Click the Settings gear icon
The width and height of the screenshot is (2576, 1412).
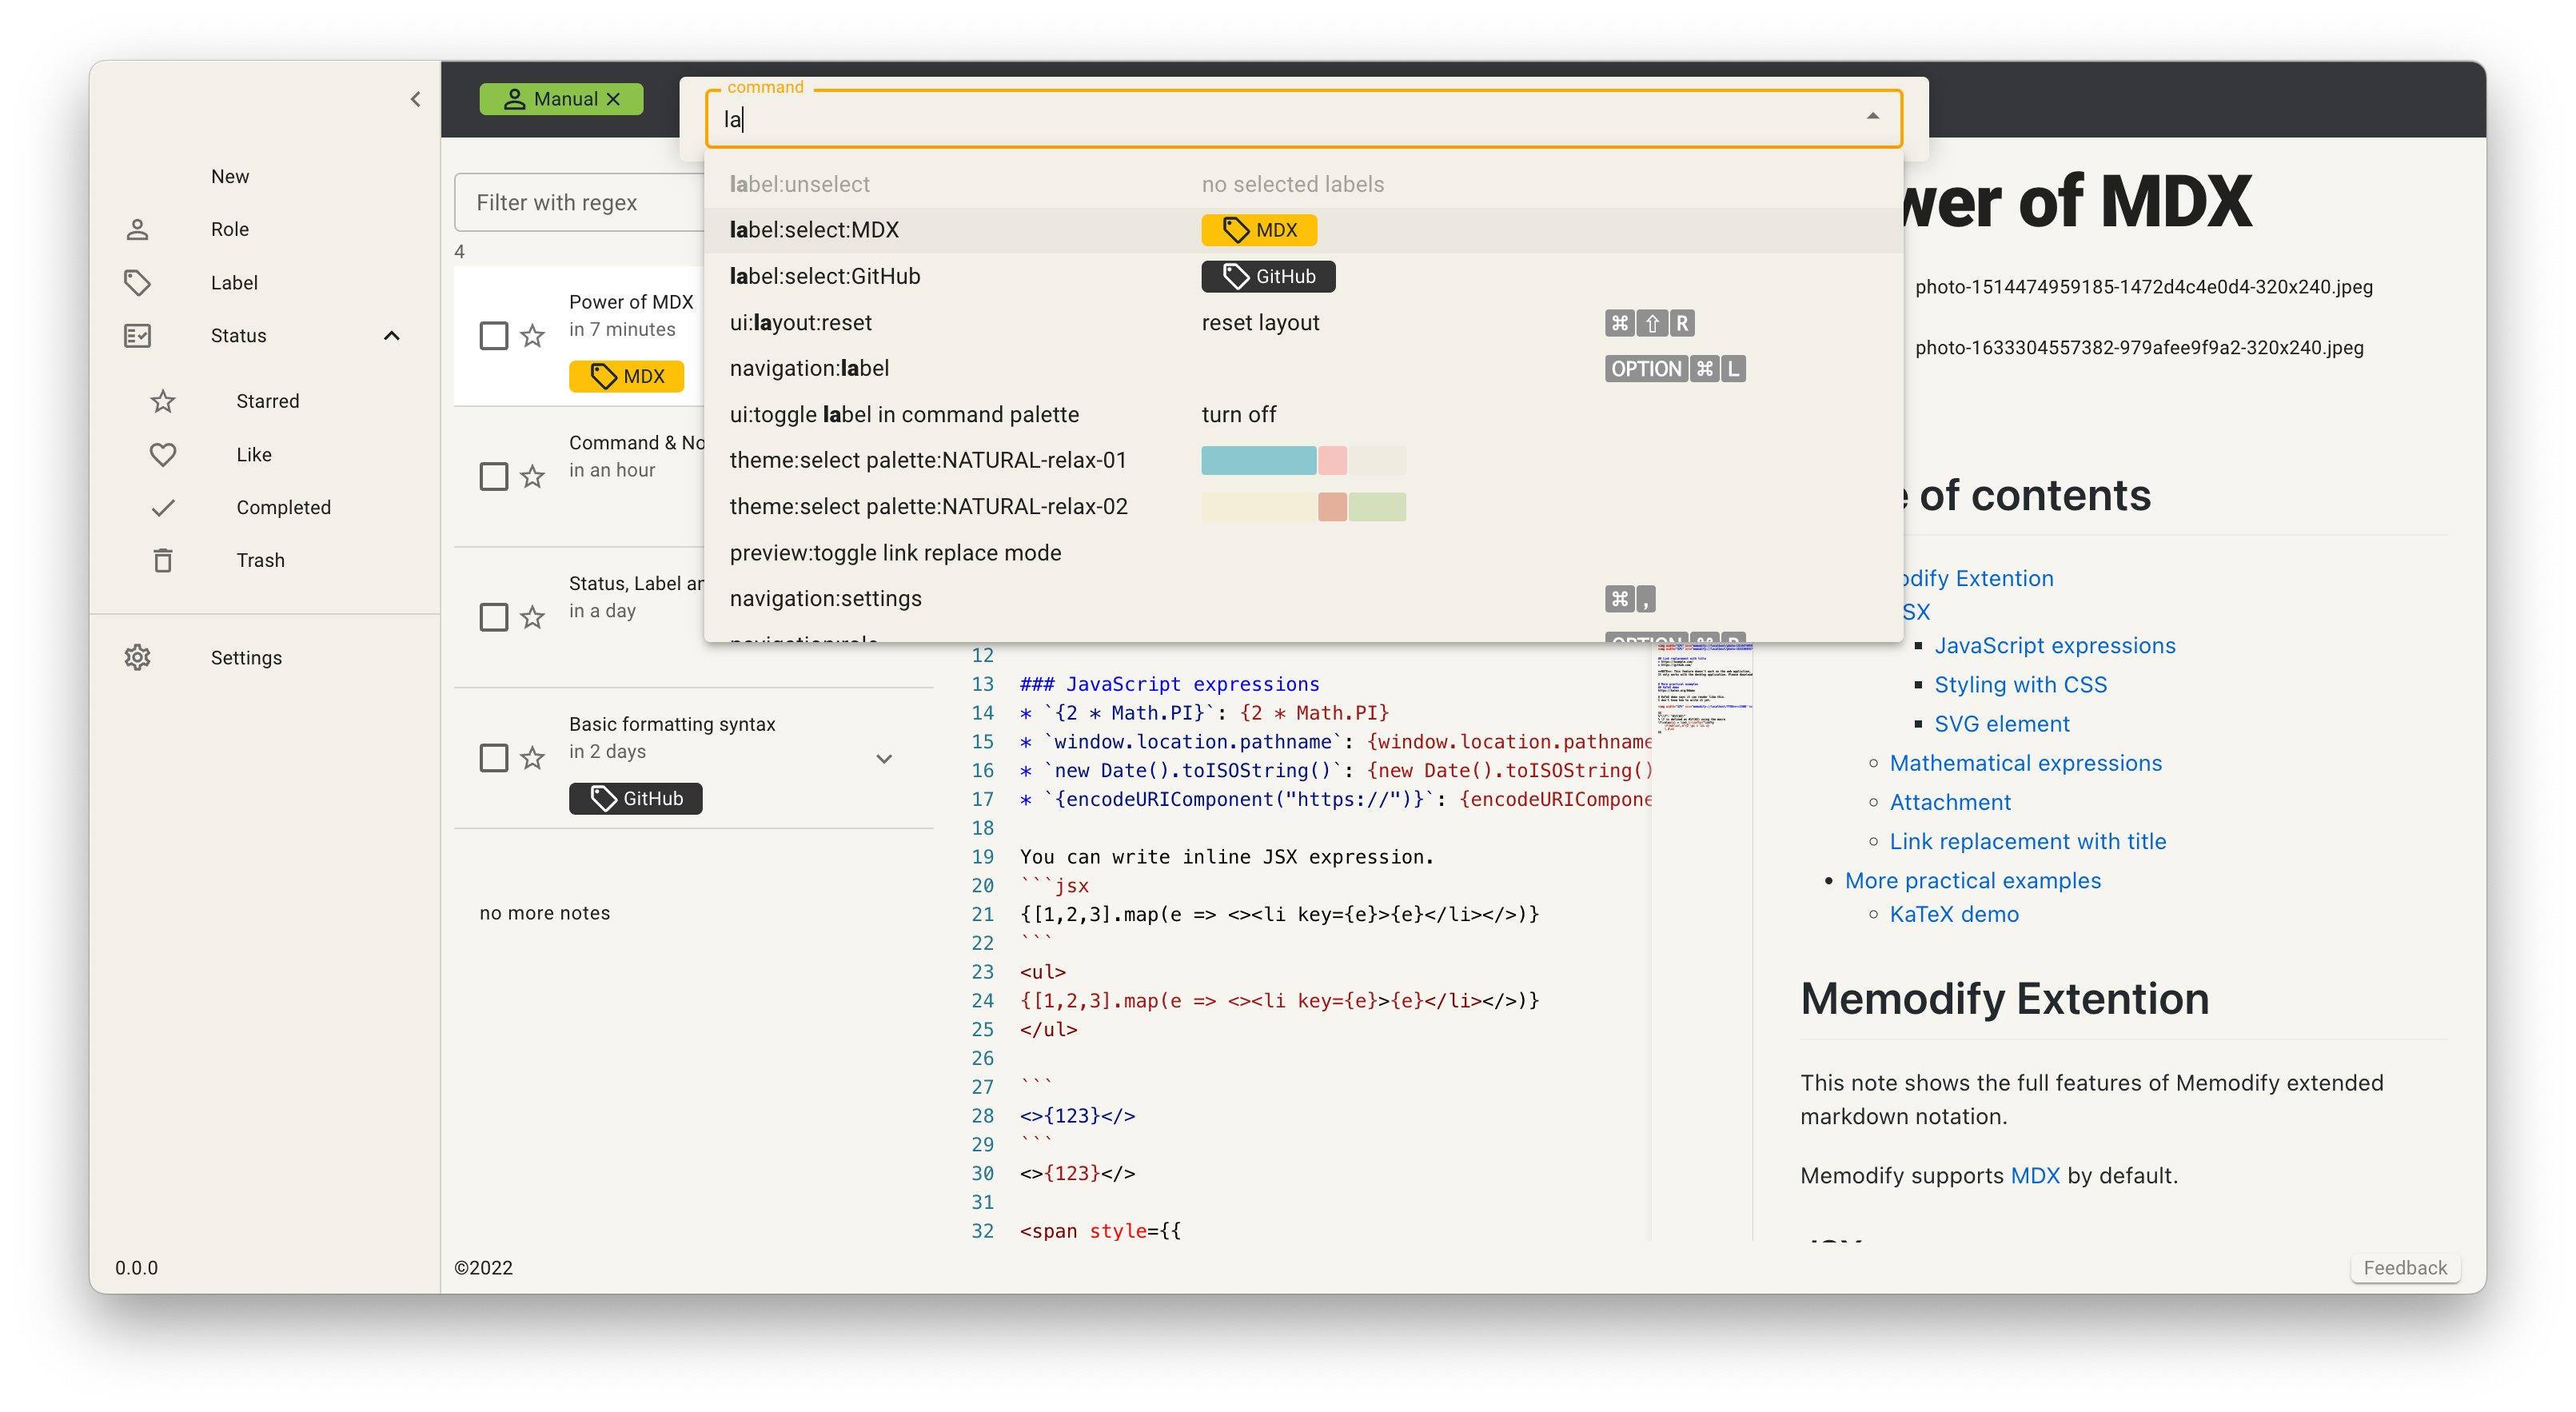click(x=138, y=657)
